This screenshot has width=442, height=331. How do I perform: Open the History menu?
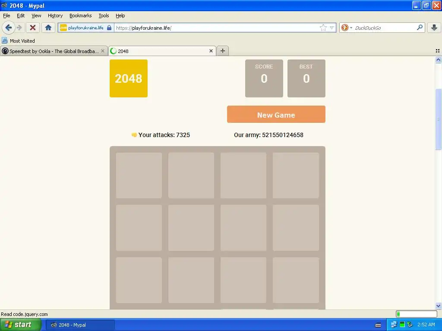55,16
